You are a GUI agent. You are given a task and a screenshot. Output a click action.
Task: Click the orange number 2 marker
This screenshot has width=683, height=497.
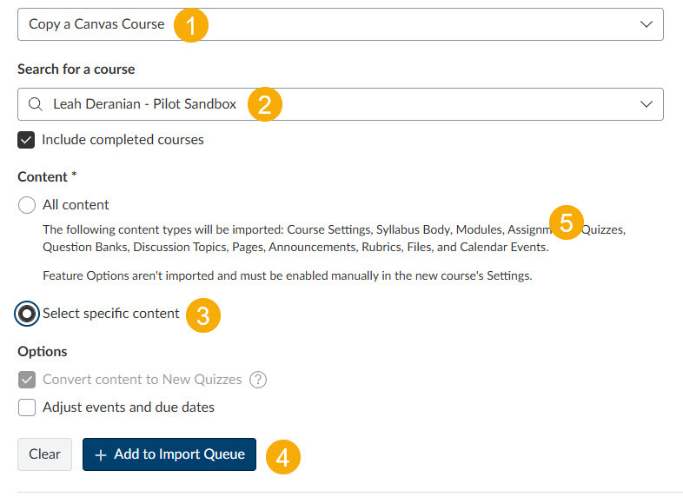pos(265,104)
